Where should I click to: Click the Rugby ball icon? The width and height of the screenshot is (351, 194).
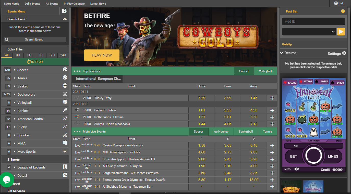[x=65, y=127]
